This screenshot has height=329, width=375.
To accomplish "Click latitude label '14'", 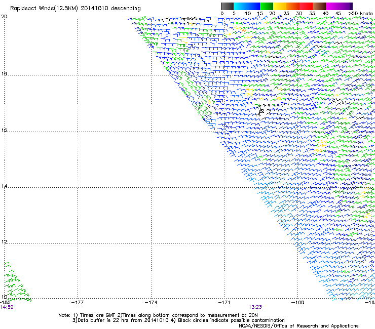I will pyautogui.click(x=4, y=186).
